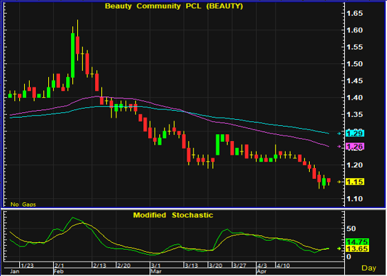Image resolution: width=387 pixels, height=276 pixels.
Task: Click the 2/13 date marker
Action: (99, 266)
